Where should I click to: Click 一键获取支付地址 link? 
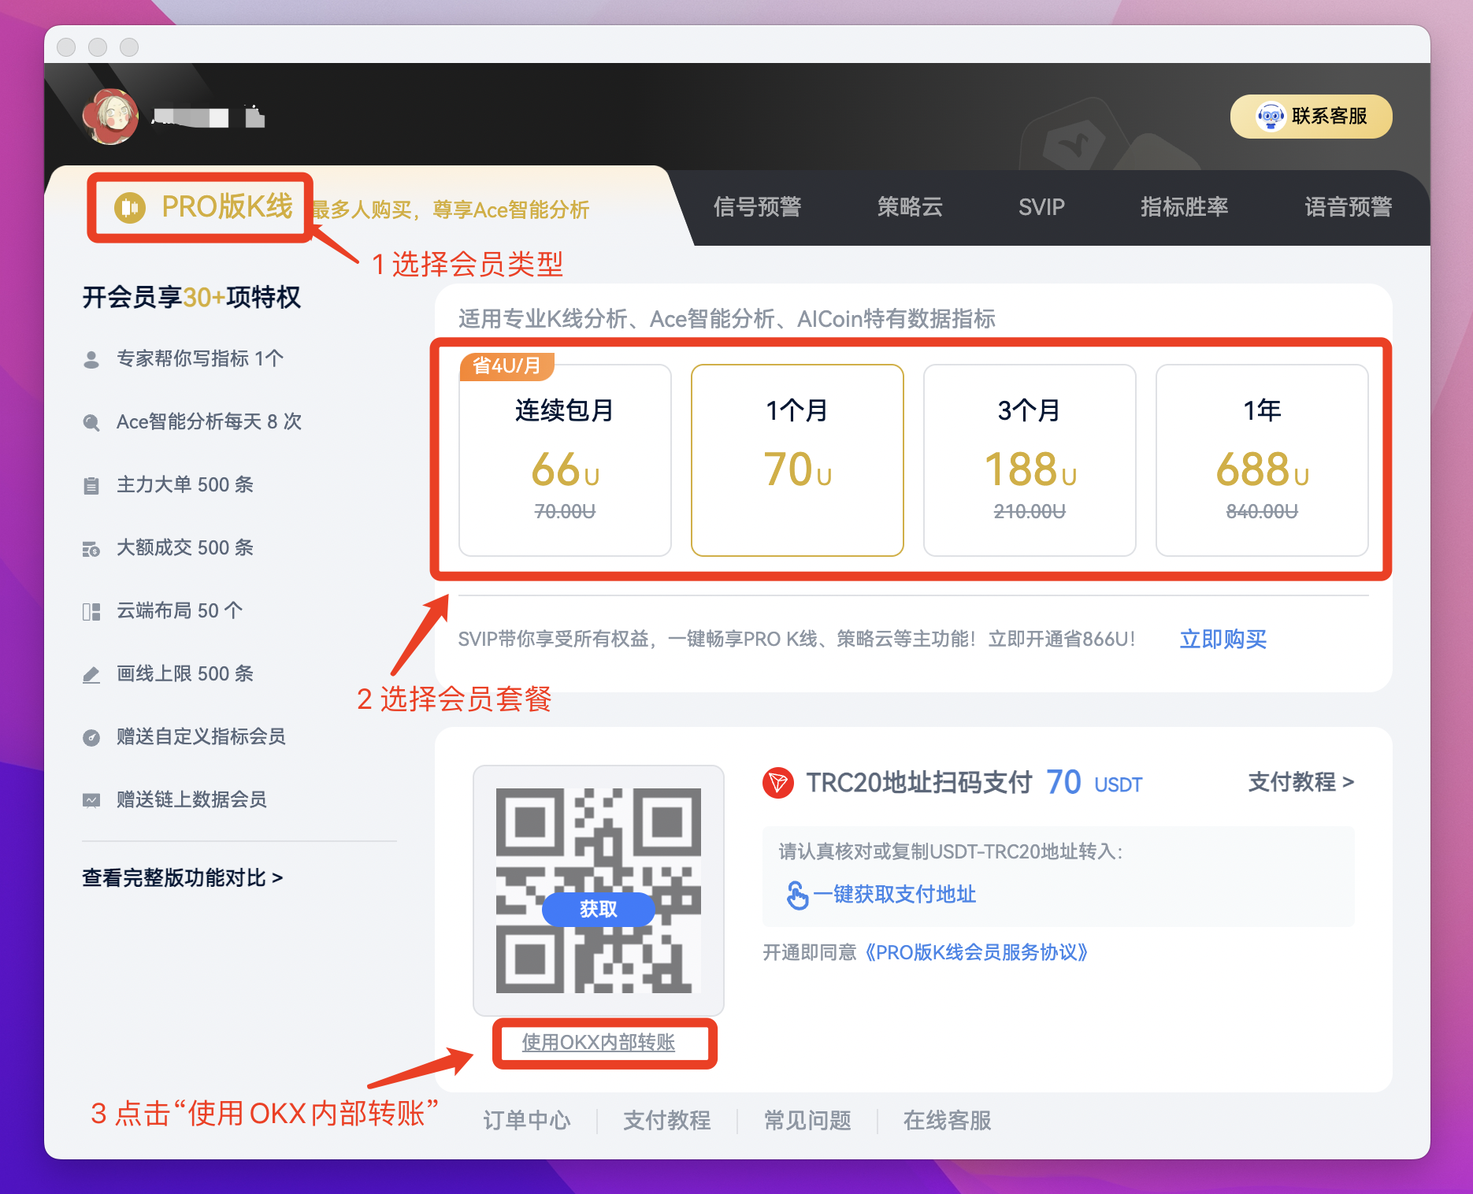[895, 895]
